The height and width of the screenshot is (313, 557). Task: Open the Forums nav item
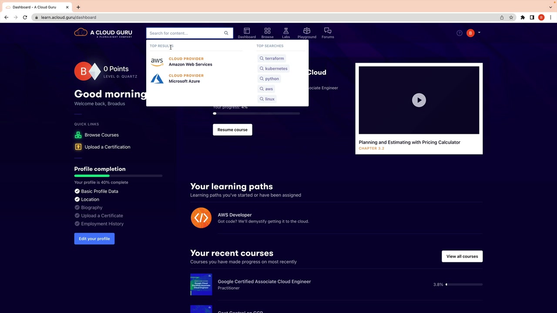click(328, 33)
